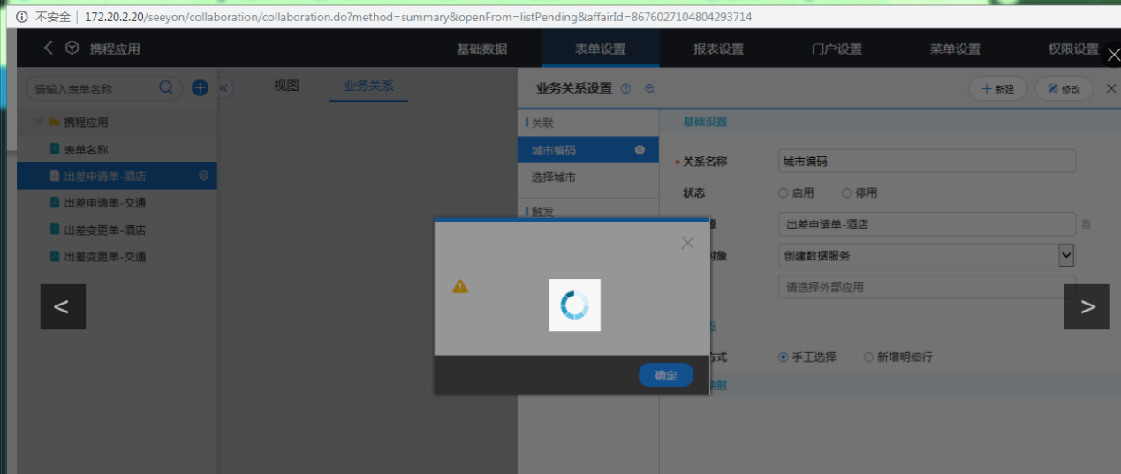This screenshot has height=474, width=1121.
Task: Confirm the dialog with 确定
Action: point(666,375)
